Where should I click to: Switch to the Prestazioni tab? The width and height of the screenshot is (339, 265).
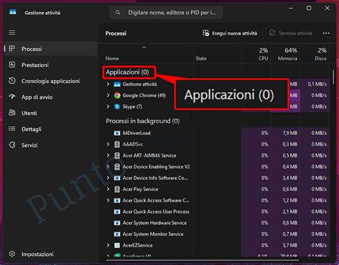[x=35, y=65]
